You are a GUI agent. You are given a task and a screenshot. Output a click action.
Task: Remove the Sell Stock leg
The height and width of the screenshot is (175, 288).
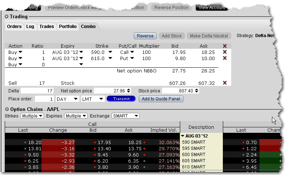tap(225, 83)
